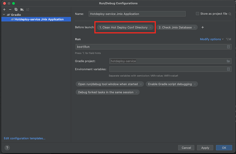Add a new before launch task
Image resolution: width=236 pixels, height=154 pixels.
pos(202,27)
